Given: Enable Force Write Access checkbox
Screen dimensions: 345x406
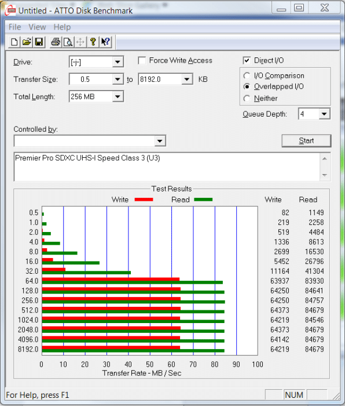Looking at the screenshot, I should coord(142,60).
